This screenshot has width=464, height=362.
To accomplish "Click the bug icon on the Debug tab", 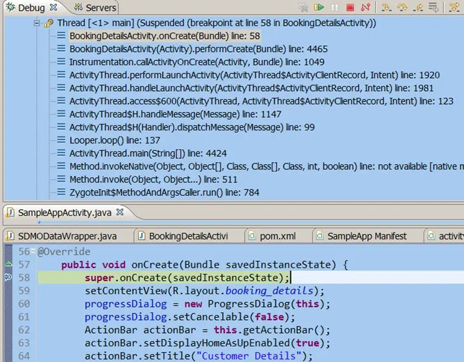I will click(11, 7).
